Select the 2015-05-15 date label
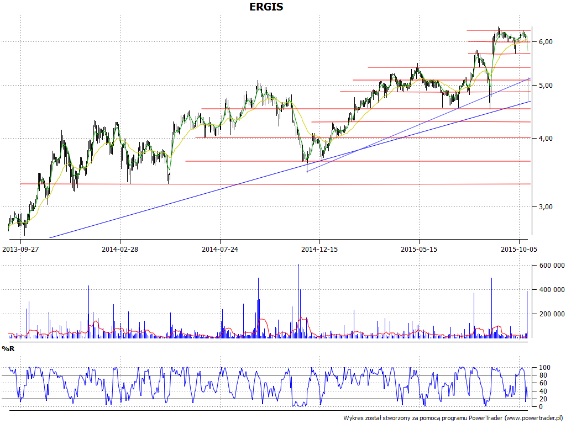Screen dimensions: 566x424 pos(419,249)
